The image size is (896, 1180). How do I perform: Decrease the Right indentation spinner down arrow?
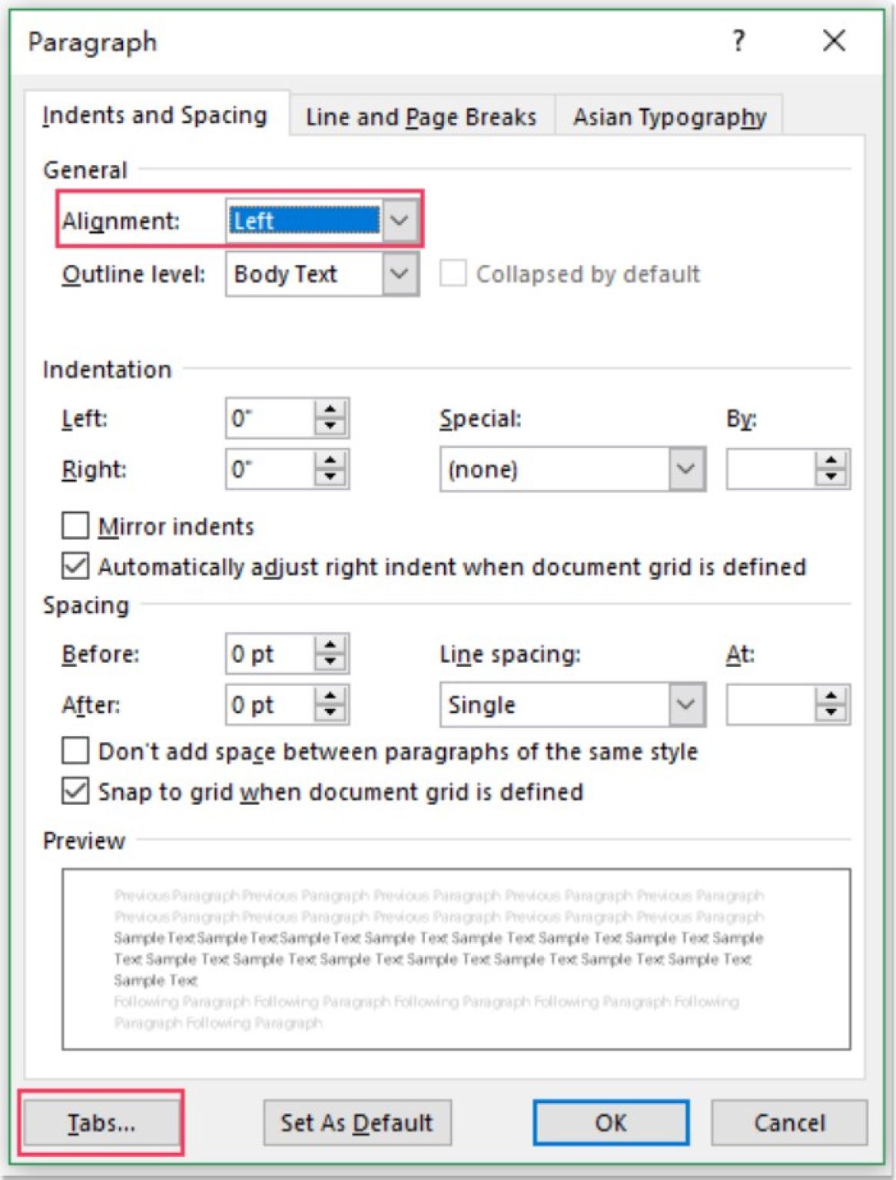pos(330,477)
